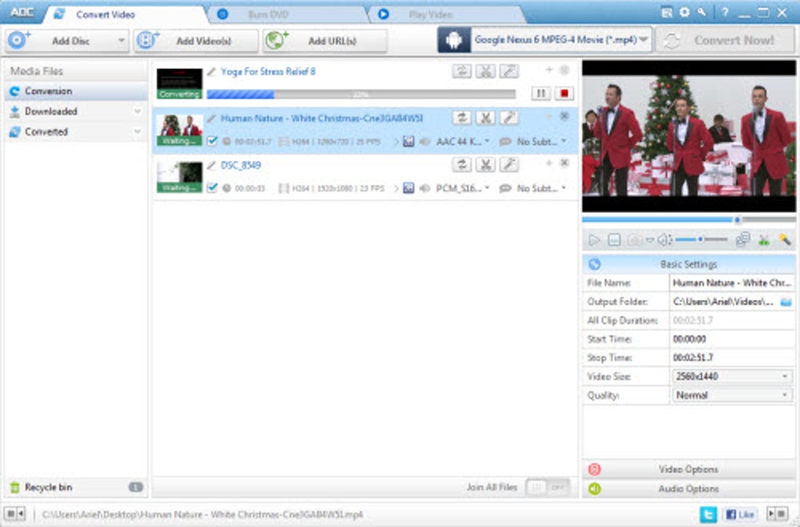This screenshot has width=800, height=527.
Task: Open the magic wand effects on DSC_8549 row
Action: coord(509,164)
